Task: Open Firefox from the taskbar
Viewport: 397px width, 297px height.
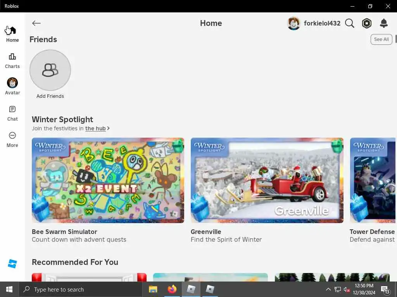Action: click(172, 289)
